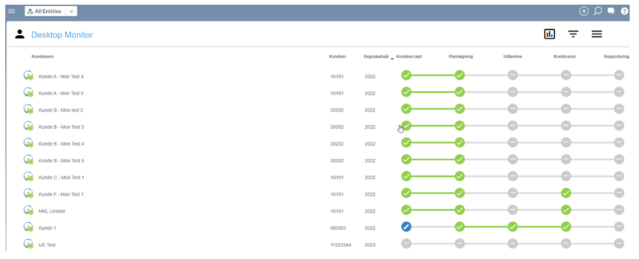Click the add (plus) icon in header
This screenshot has height=259, width=639.
pos(583,11)
